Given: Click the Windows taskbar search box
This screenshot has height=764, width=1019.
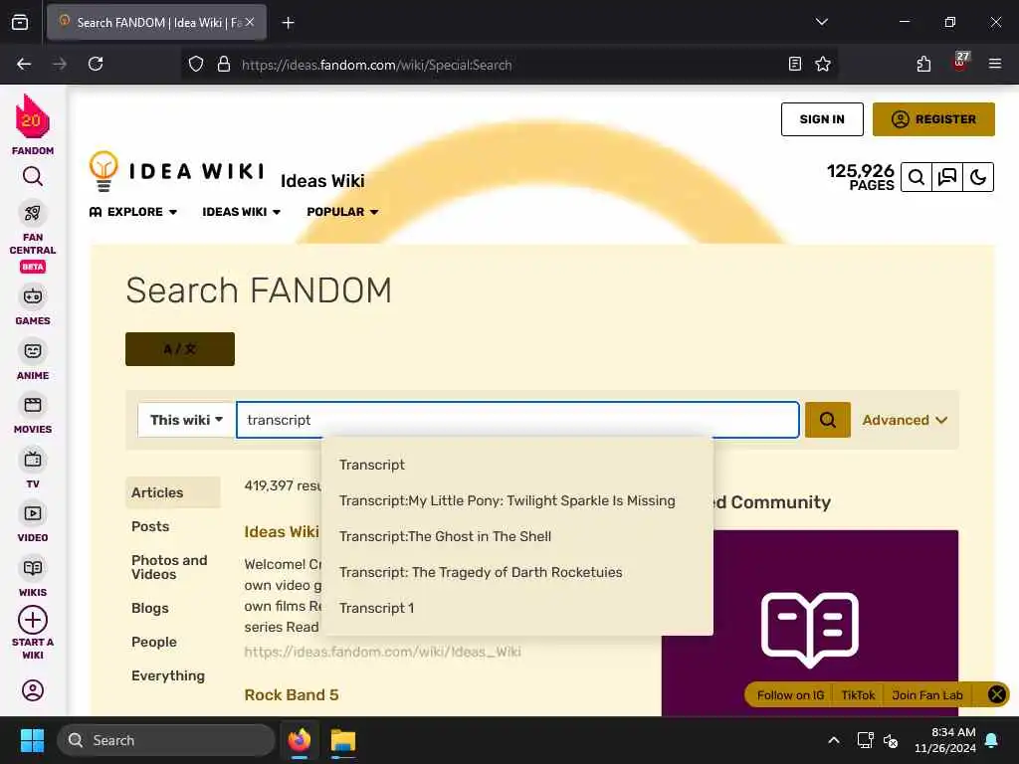Looking at the screenshot, I should coord(166,740).
